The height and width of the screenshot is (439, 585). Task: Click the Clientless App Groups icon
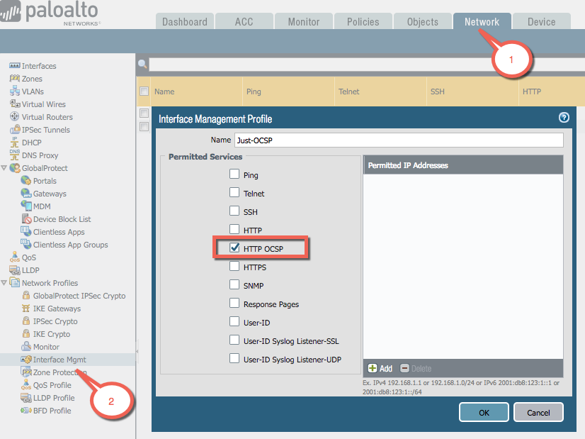coord(26,245)
